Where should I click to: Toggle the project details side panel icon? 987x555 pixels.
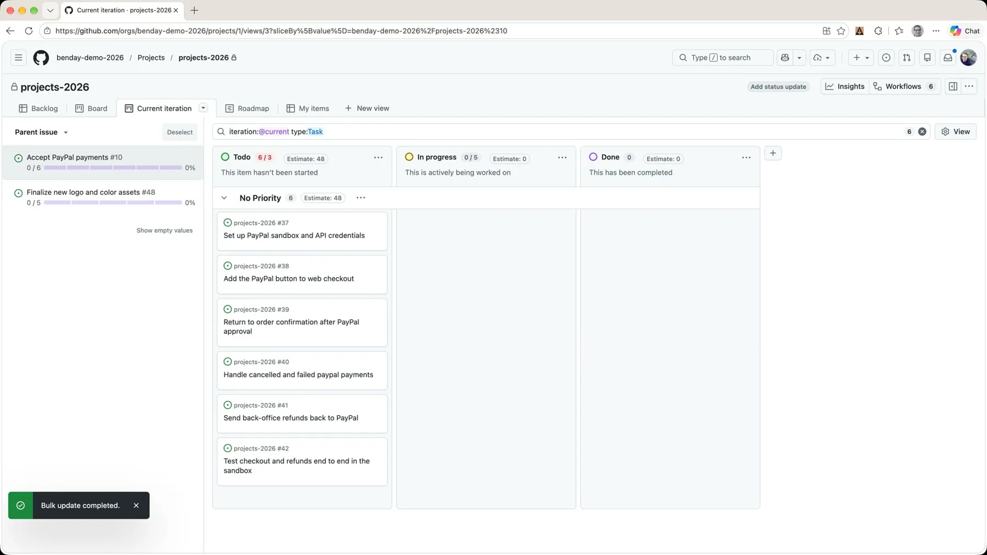[x=953, y=87]
